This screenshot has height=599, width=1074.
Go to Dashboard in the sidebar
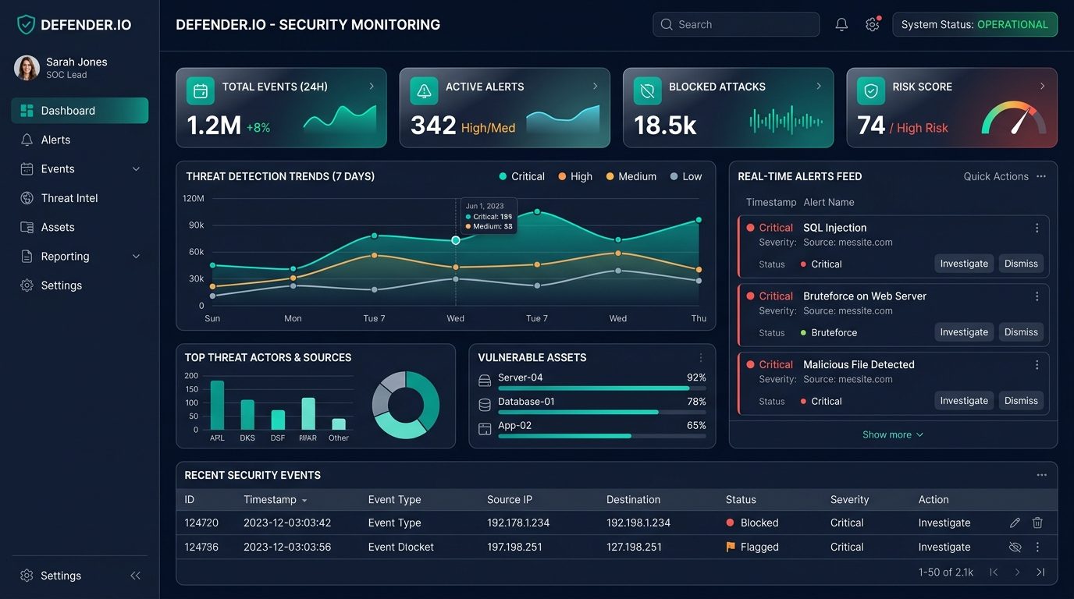pos(80,111)
